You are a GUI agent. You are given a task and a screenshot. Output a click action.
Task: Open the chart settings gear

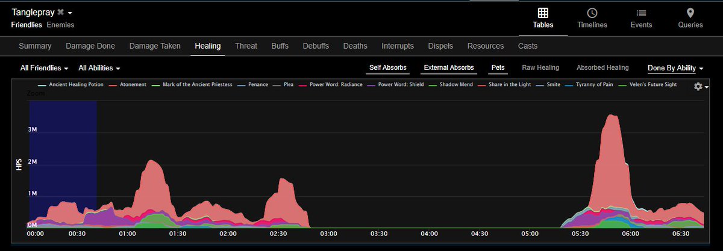pyautogui.click(x=698, y=87)
